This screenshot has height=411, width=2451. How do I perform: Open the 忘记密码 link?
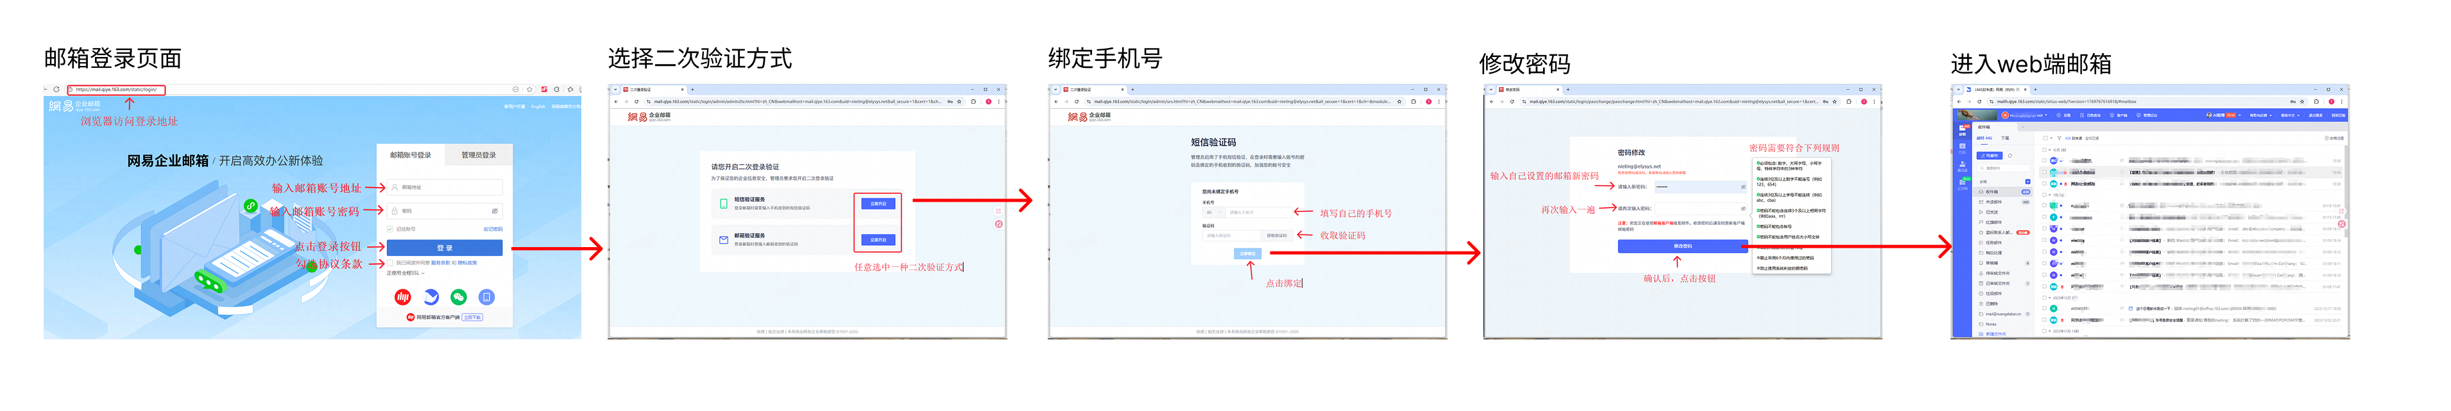(493, 229)
